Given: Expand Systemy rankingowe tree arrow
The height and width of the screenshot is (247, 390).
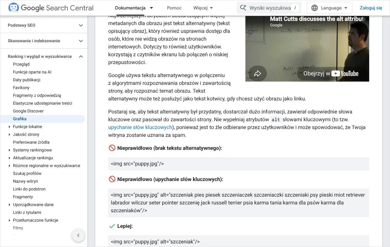Looking at the screenshot, I should [x=9, y=150].
